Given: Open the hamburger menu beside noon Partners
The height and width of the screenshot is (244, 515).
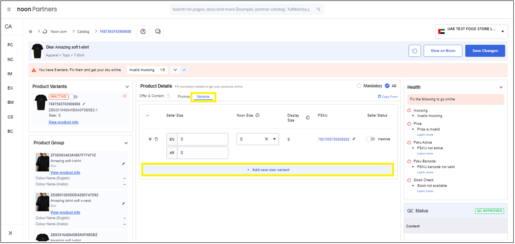Looking at the screenshot, I should (9, 9).
